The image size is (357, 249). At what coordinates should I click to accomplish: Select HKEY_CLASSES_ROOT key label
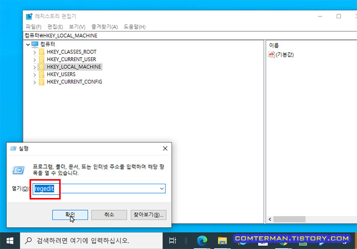pyautogui.click(x=71, y=52)
